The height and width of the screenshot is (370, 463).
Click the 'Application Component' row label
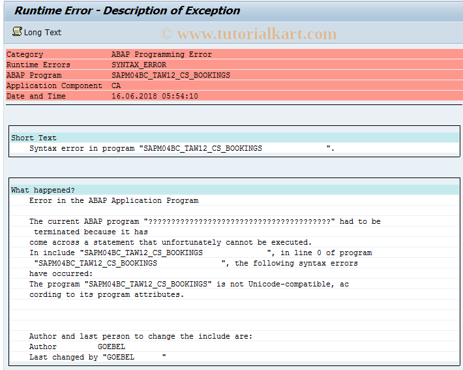tap(54, 85)
